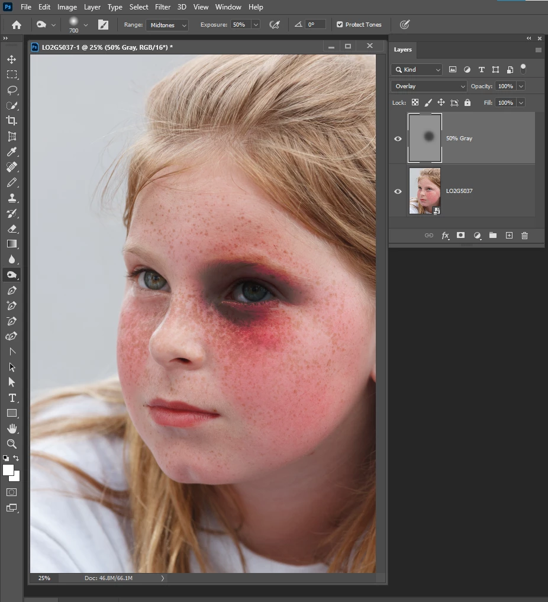The image size is (548, 602).
Task: Open the Layers panel options menu
Action: (538, 50)
